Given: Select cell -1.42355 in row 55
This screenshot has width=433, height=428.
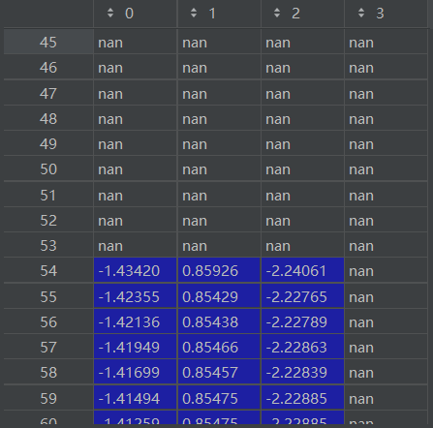Looking at the screenshot, I should click(x=136, y=296).
